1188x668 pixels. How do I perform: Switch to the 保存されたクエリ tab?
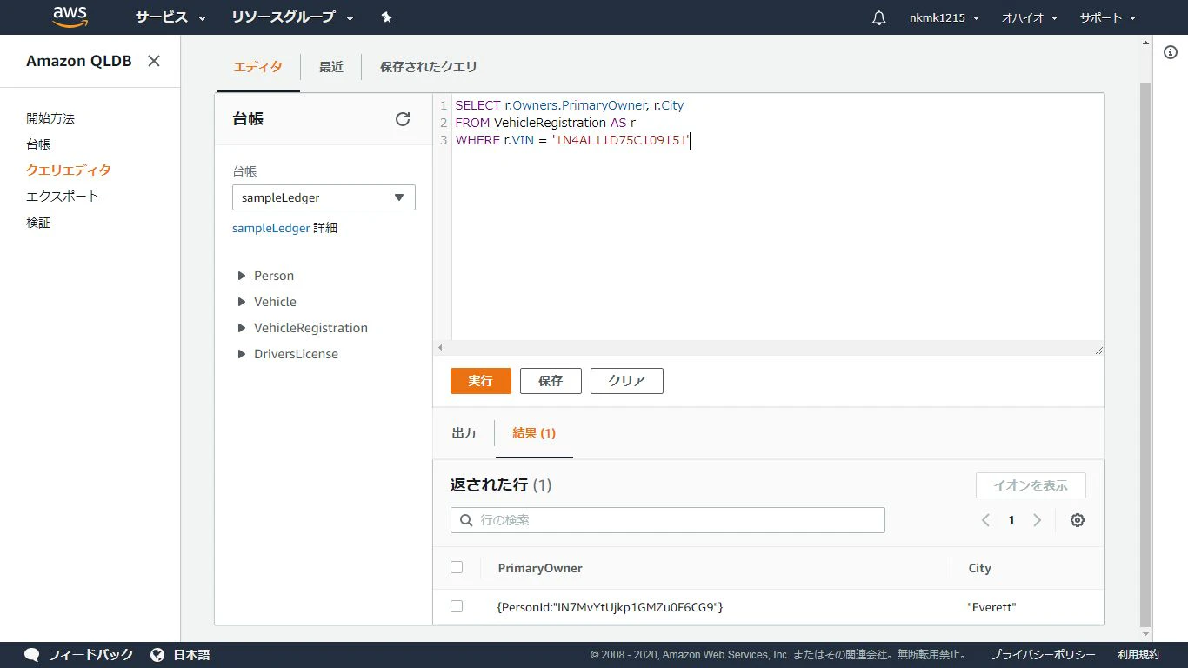(x=429, y=67)
